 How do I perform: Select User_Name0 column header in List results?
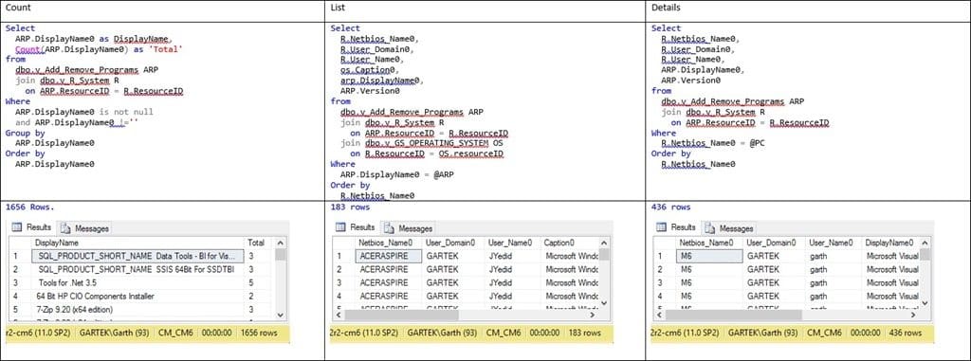pos(510,243)
